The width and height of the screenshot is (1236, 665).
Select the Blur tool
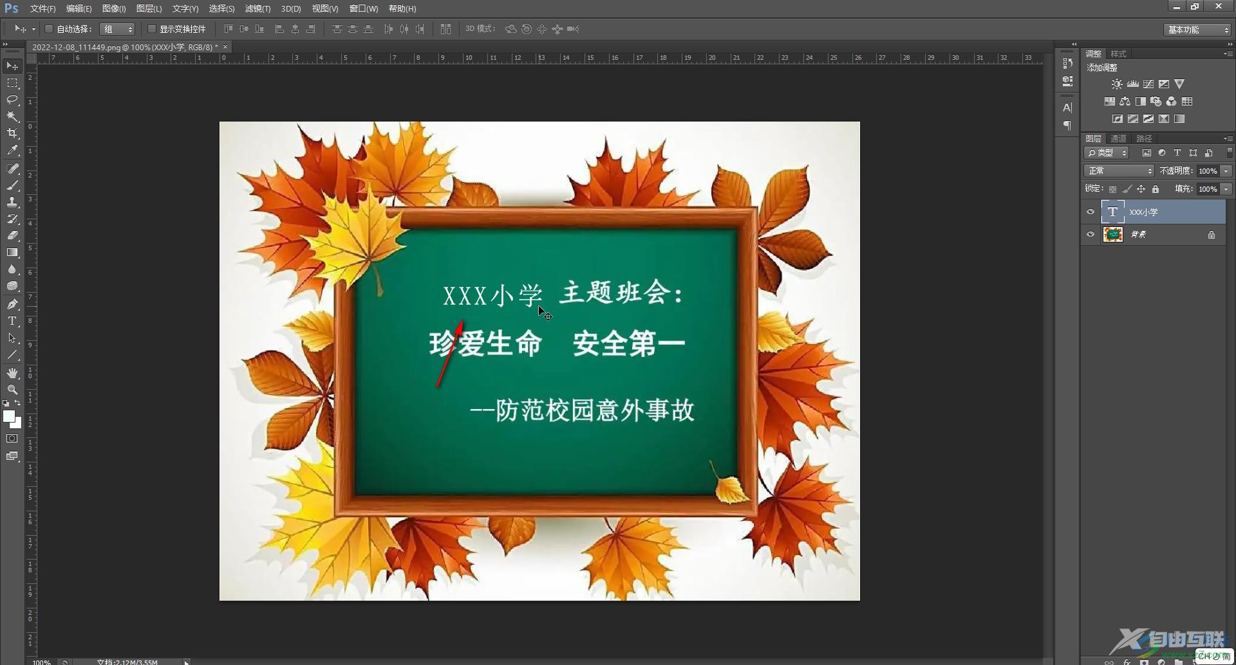(x=12, y=269)
